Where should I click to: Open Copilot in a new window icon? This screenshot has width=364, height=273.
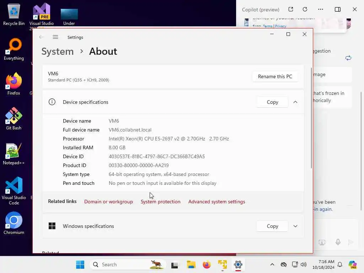click(x=291, y=9)
